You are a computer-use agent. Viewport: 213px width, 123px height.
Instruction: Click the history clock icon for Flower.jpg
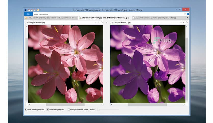point(101,23)
